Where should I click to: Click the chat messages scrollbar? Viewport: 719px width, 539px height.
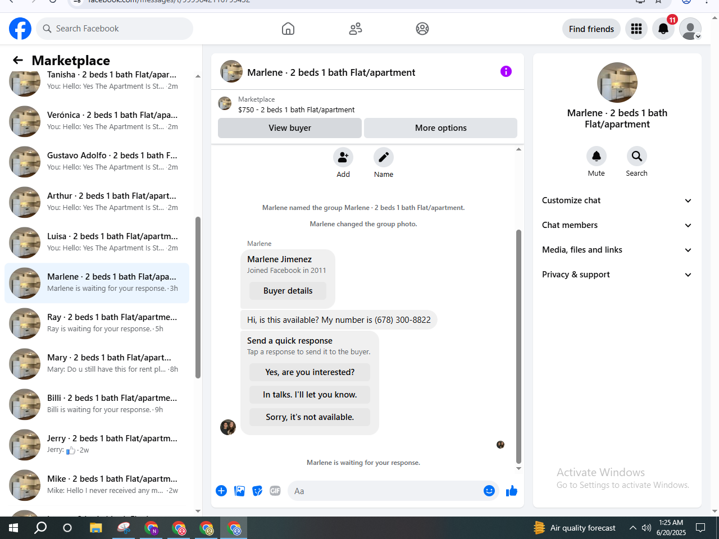(x=518, y=346)
